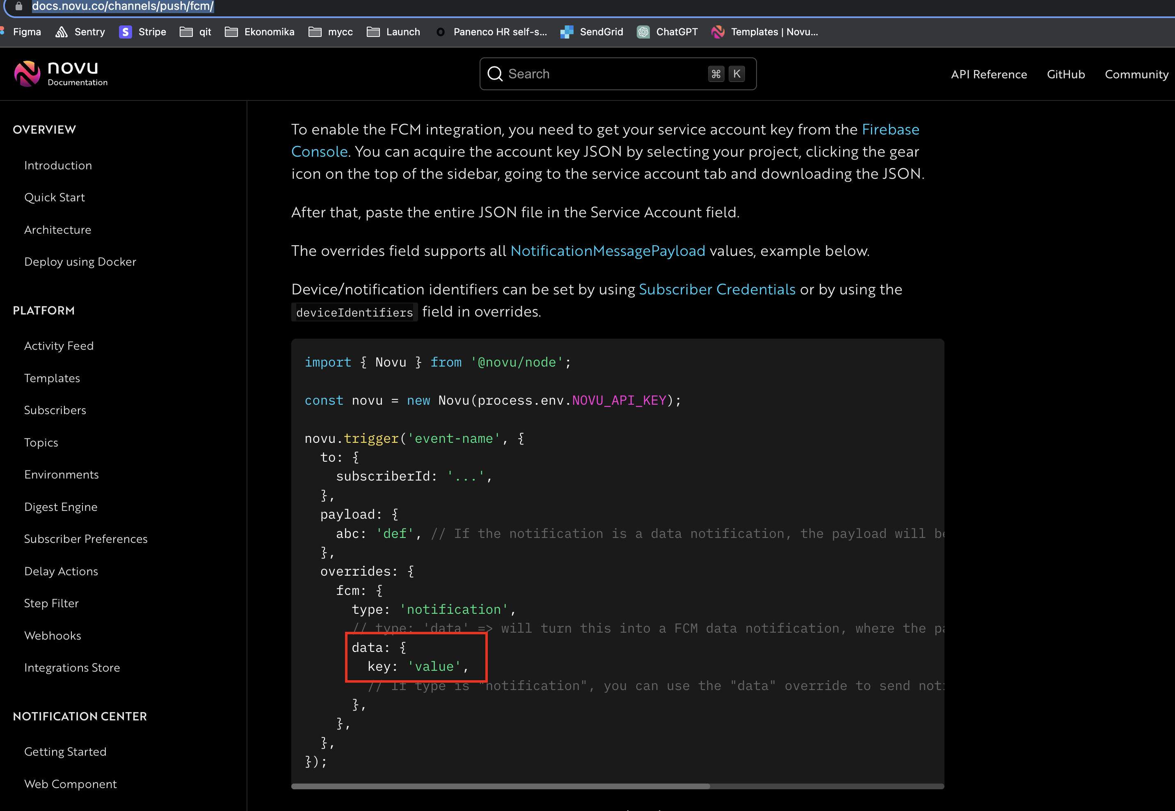Follow the Firebase Console link

coord(890,130)
